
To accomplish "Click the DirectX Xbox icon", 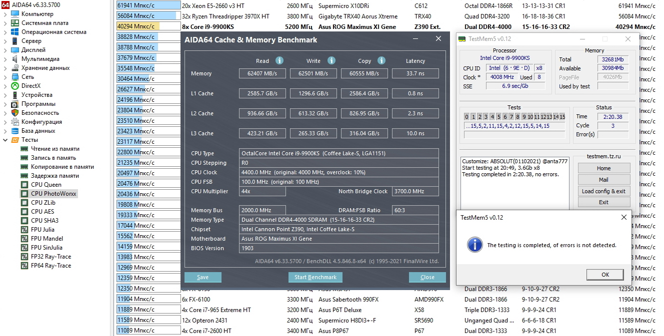I will point(15,86).
